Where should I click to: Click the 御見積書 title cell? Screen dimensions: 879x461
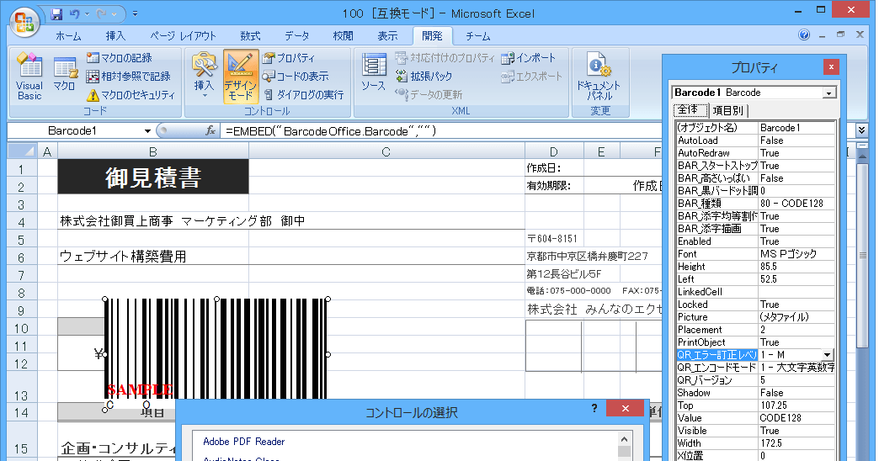click(153, 177)
